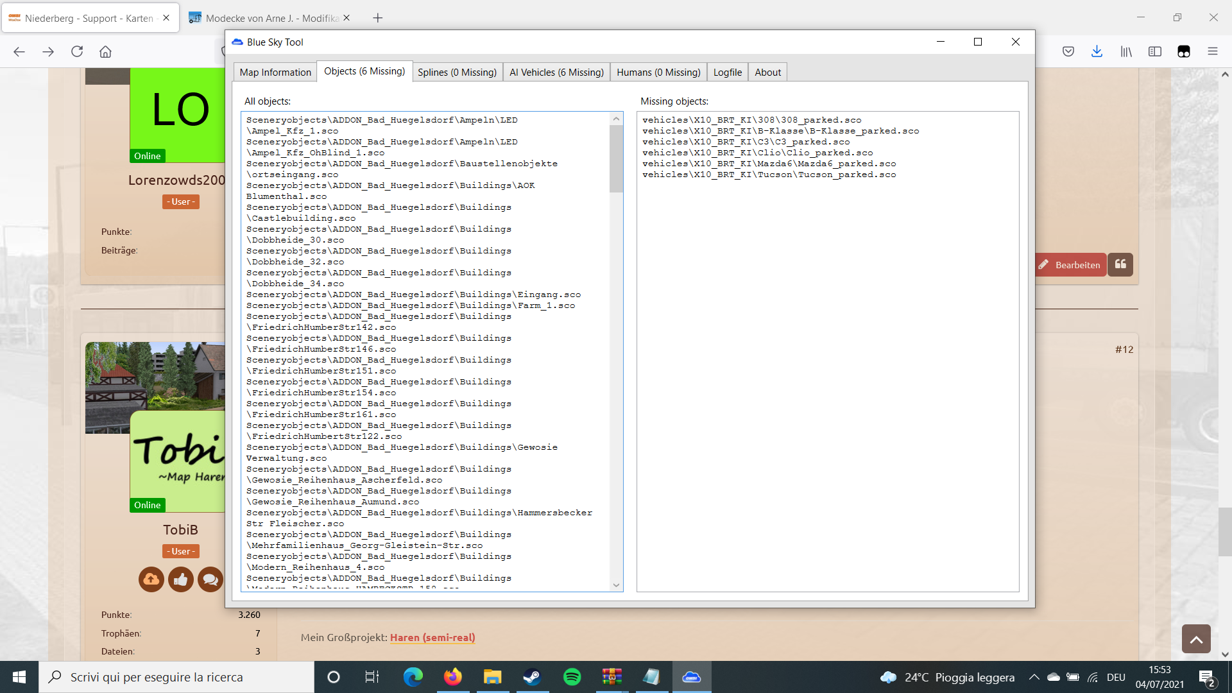This screenshot has height=693, width=1232.
Task: Open Spotify from the taskbar
Action: tap(572, 677)
